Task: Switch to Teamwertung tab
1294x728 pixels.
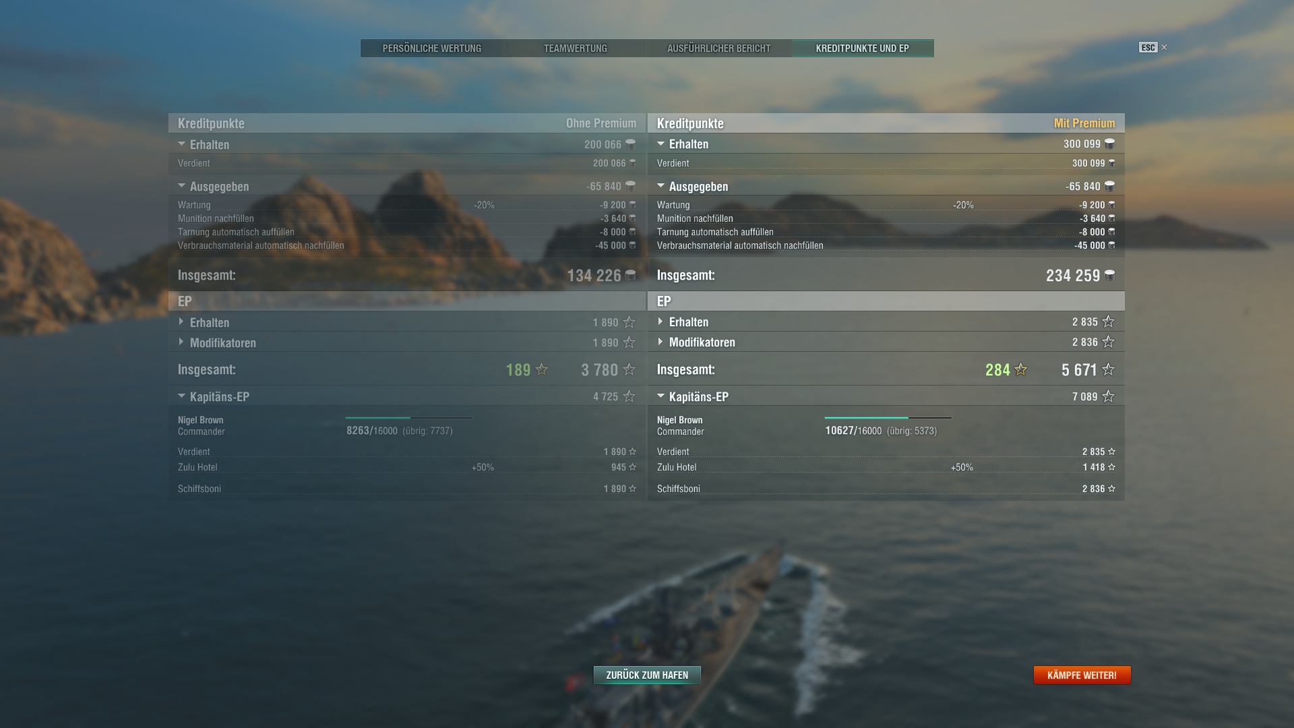Action: 576,48
